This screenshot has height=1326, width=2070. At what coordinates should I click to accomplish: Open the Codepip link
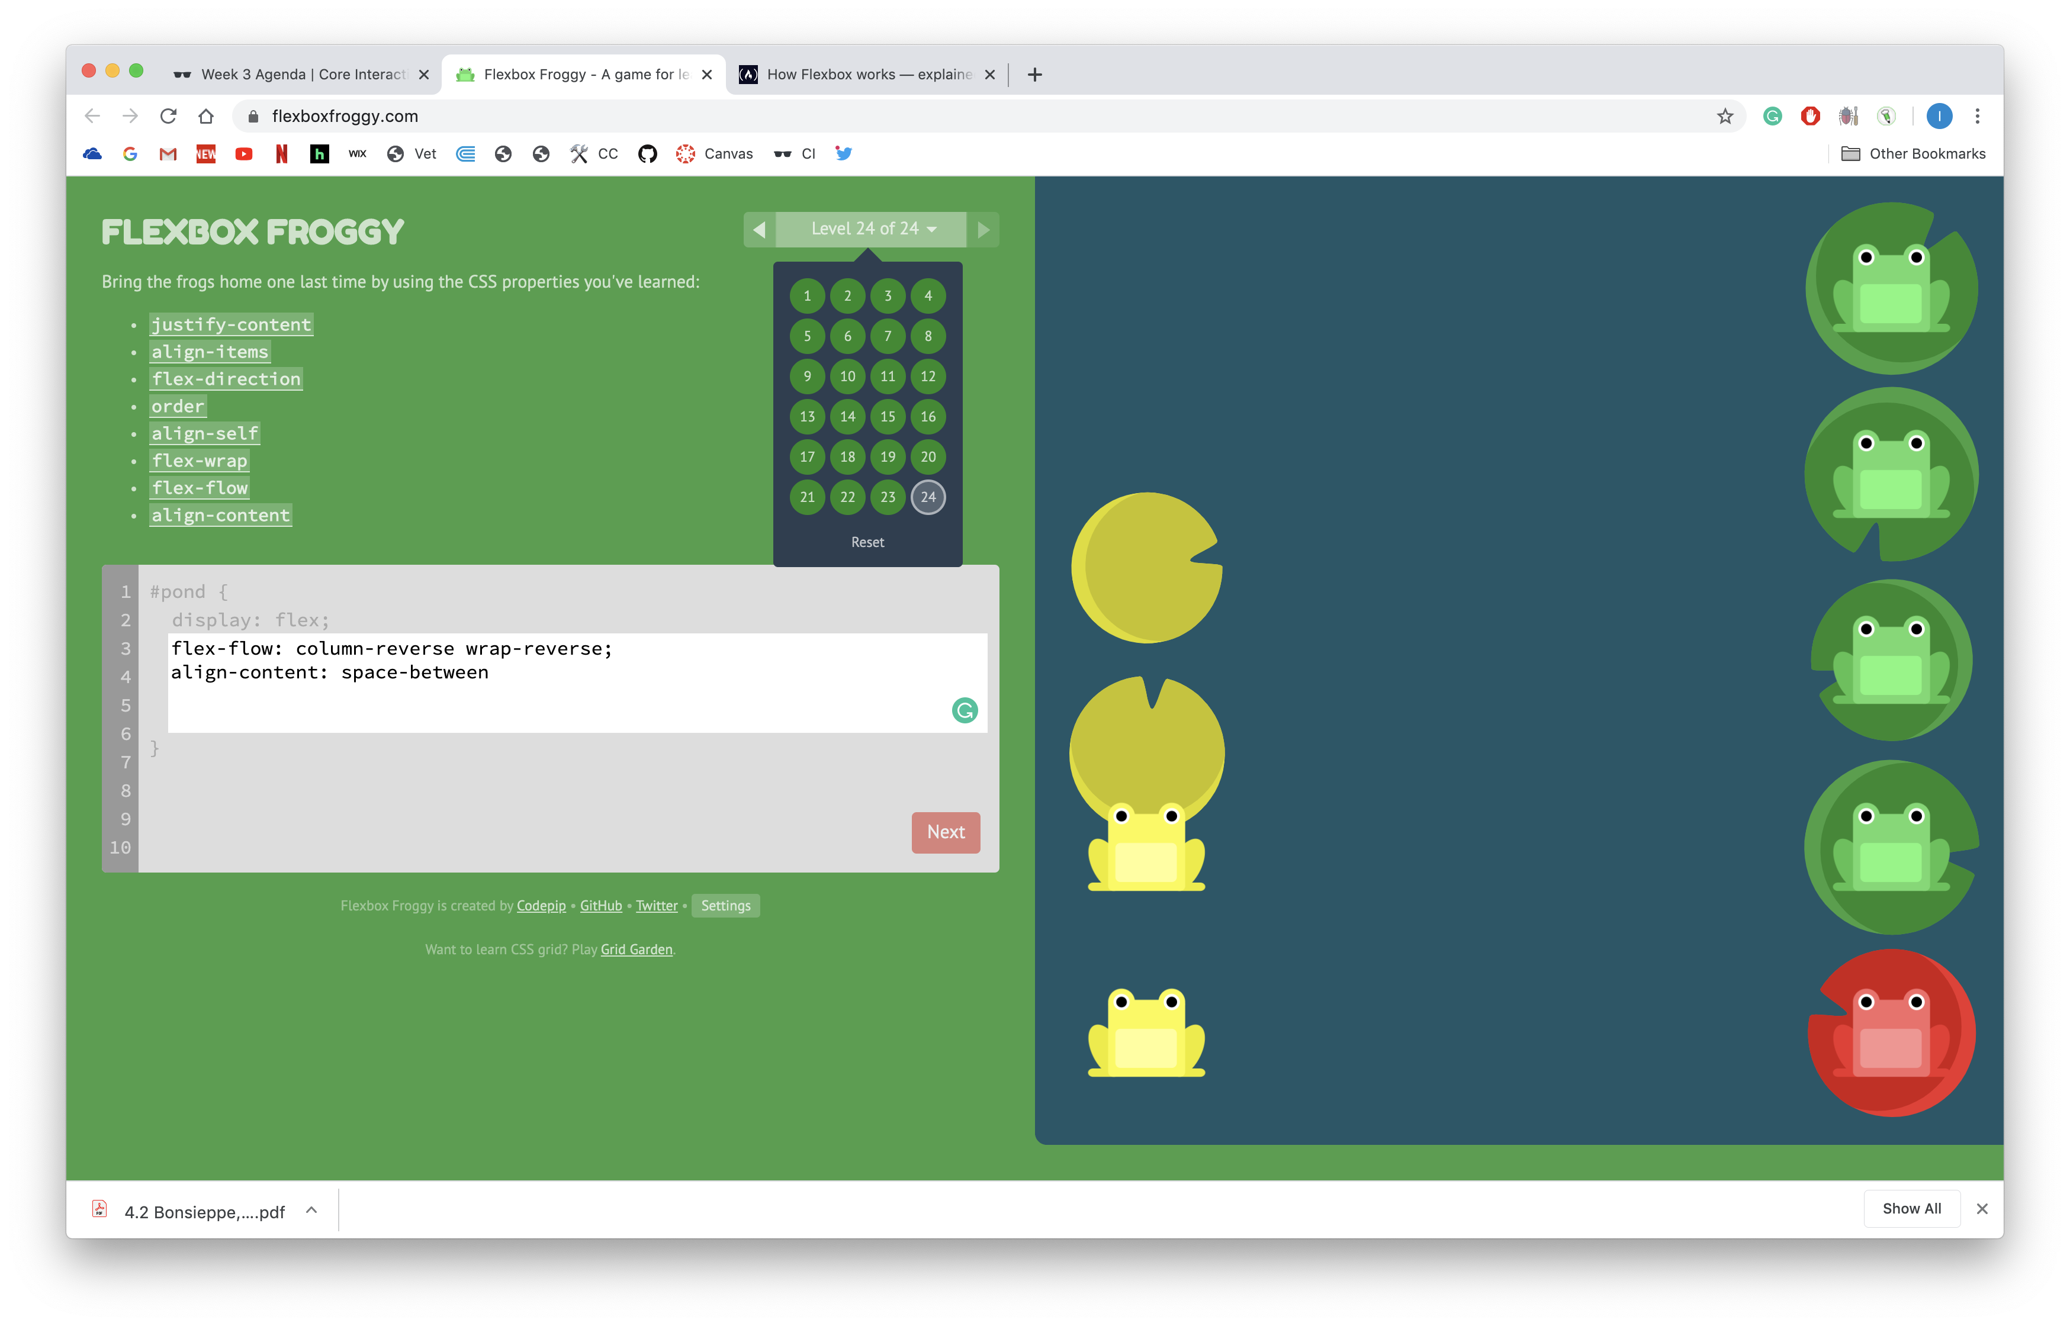point(541,906)
